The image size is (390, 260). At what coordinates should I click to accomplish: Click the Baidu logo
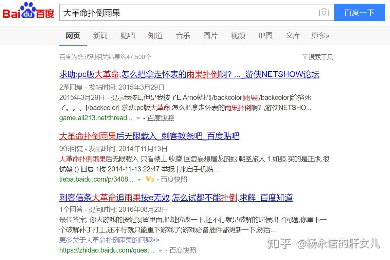(x=29, y=11)
